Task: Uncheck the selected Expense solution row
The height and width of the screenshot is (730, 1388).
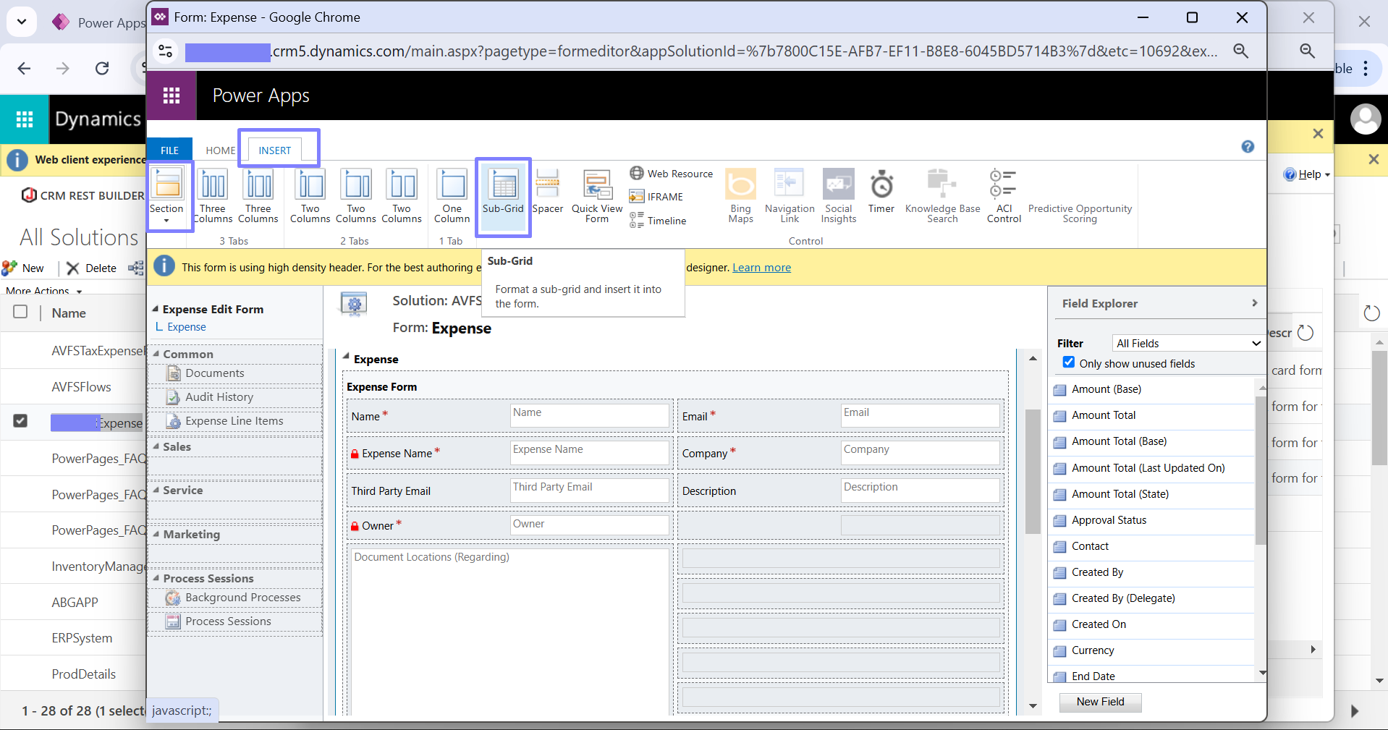Action: [x=20, y=421]
